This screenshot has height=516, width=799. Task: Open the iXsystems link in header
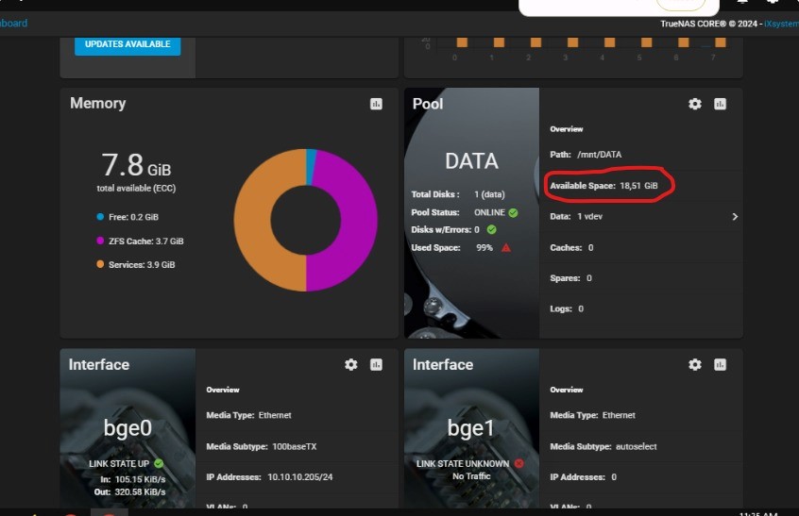coord(781,24)
